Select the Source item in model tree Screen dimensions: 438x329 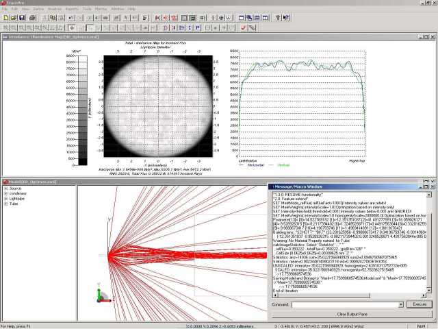[x=15, y=188]
